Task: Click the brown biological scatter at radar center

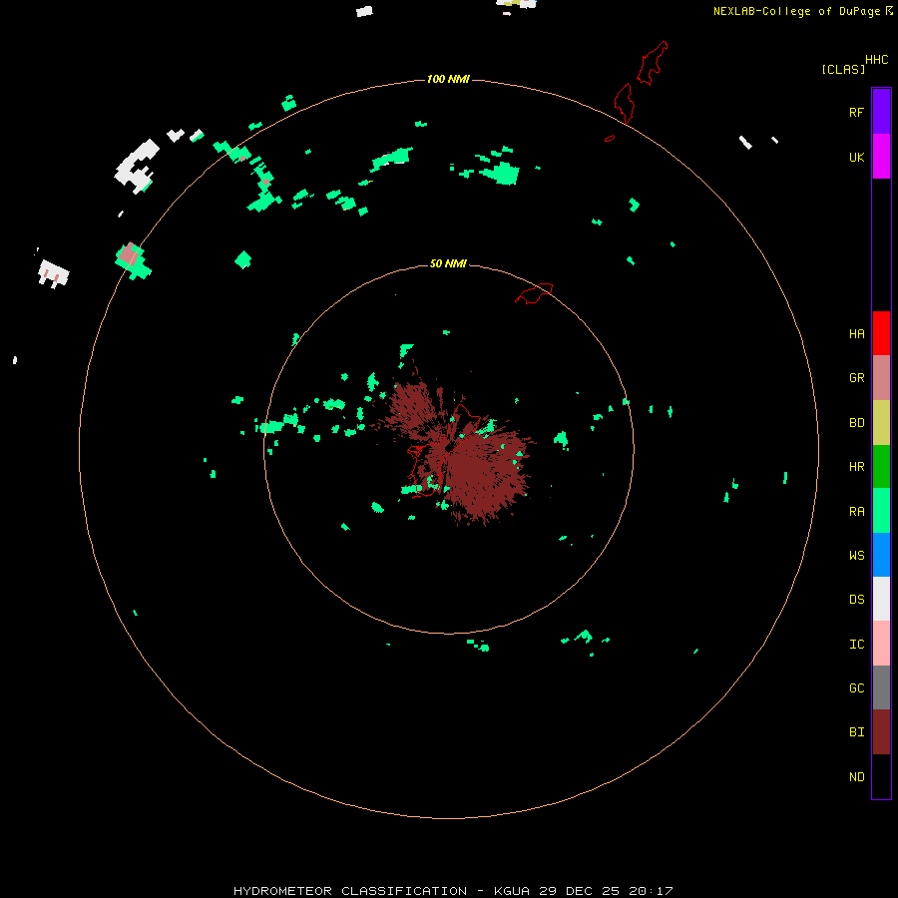Action: pyautogui.click(x=458, y=450)
